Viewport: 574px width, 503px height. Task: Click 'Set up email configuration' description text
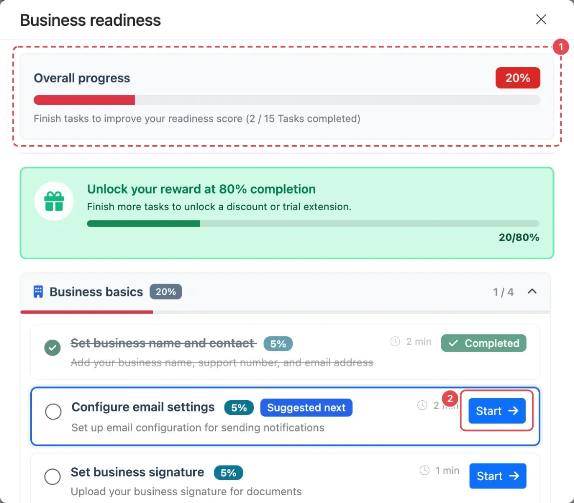pos(198,428)
